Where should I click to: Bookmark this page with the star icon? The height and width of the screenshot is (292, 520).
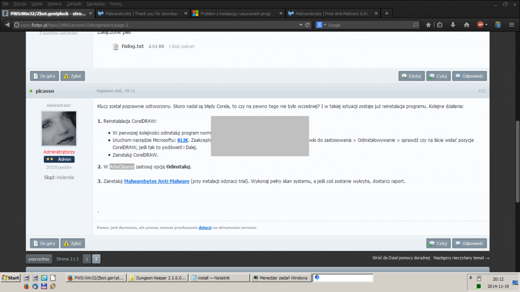point(428,25)
